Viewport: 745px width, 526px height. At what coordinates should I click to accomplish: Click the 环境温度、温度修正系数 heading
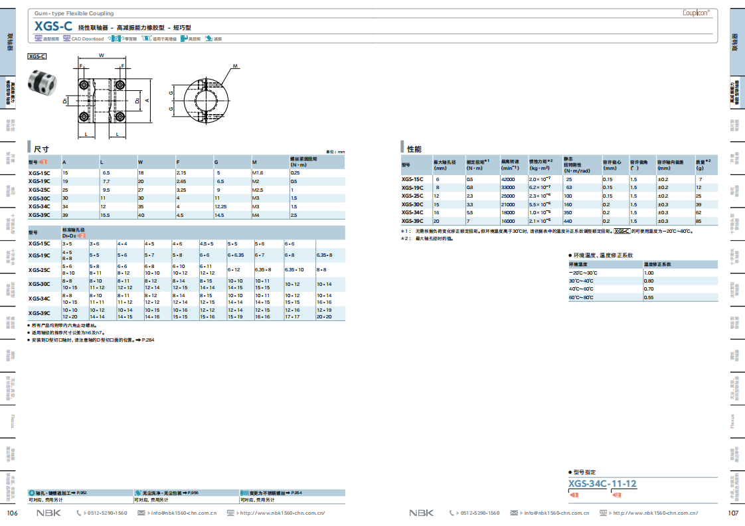click(603, 255)
